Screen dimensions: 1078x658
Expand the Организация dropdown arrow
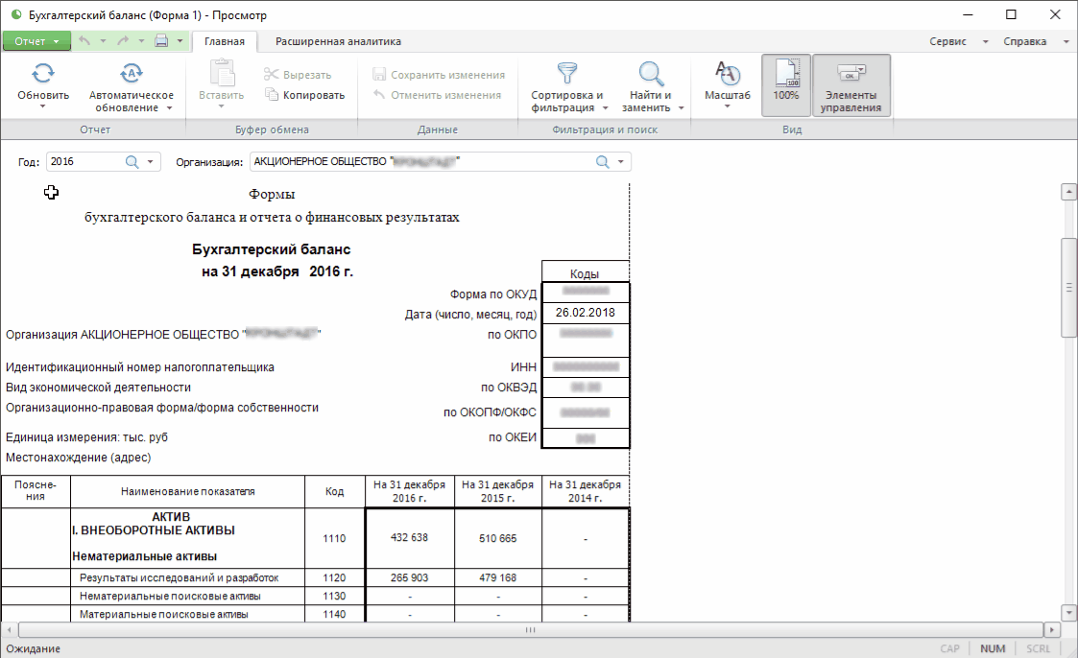pyautogui.click(x=621, y=162)
